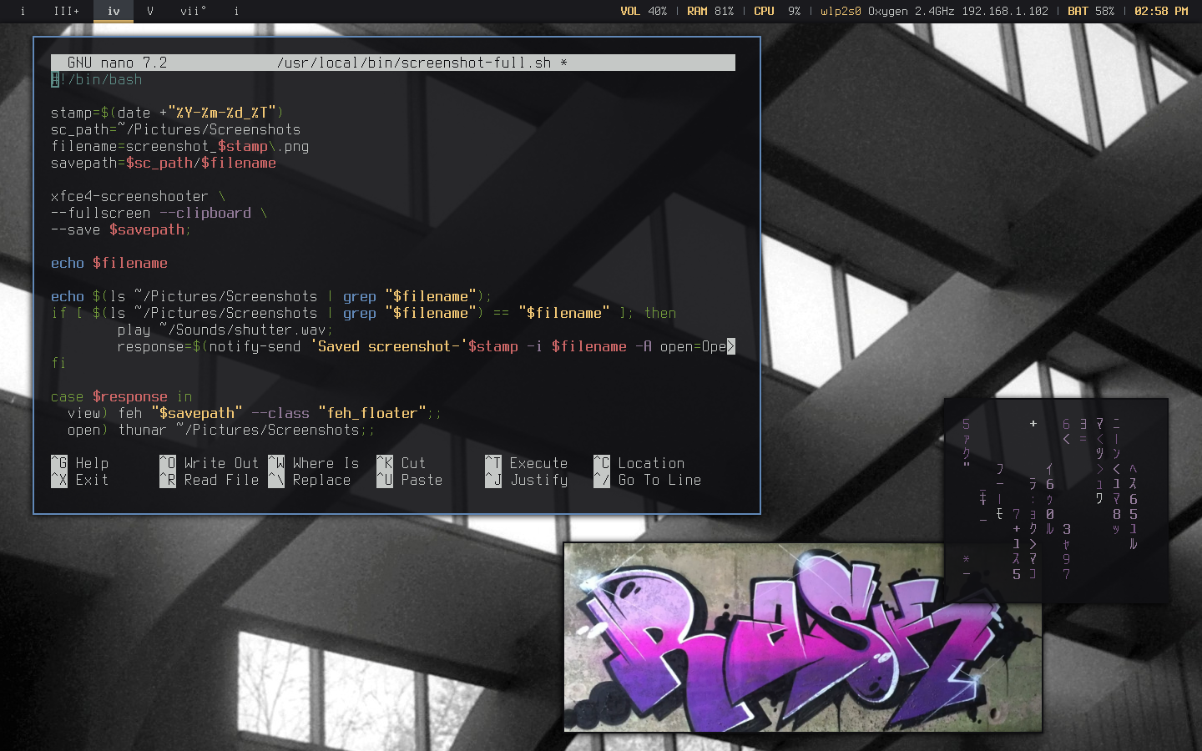
Task: Click the ^/ Go To Line shortcut
Action: pyautogui.click(x=648, y=480)
